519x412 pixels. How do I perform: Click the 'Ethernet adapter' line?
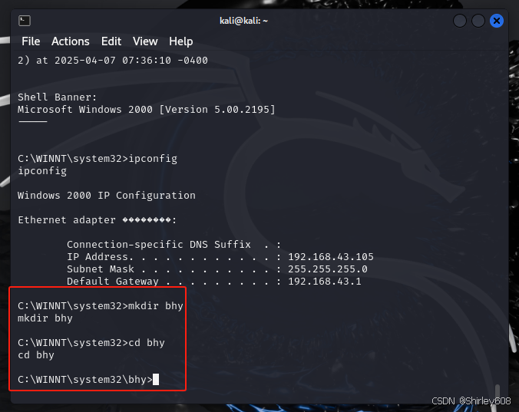98,220
